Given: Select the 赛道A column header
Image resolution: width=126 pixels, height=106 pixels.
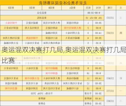Looking at the screenshot, I should click(73, 8).
